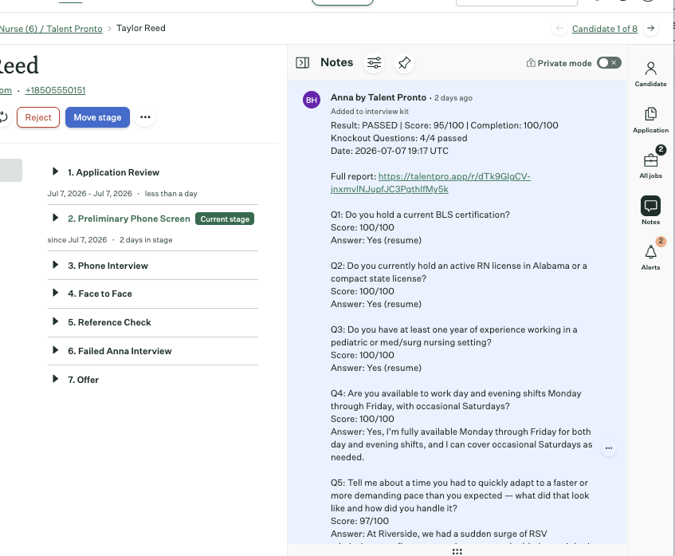Collapse the Notes panel with sidebar icon
The image size is (675, 556).
(x=302, y=63)
